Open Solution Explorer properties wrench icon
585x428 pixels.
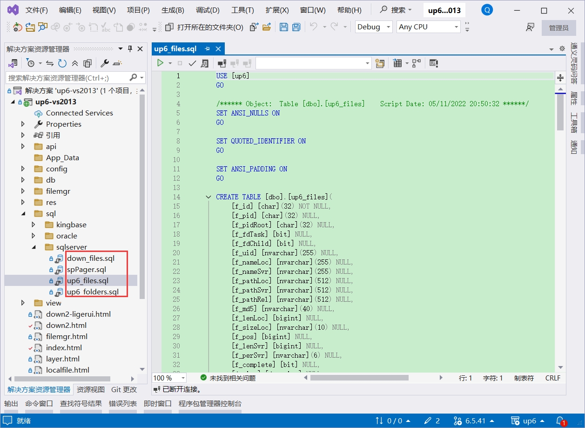105,63
